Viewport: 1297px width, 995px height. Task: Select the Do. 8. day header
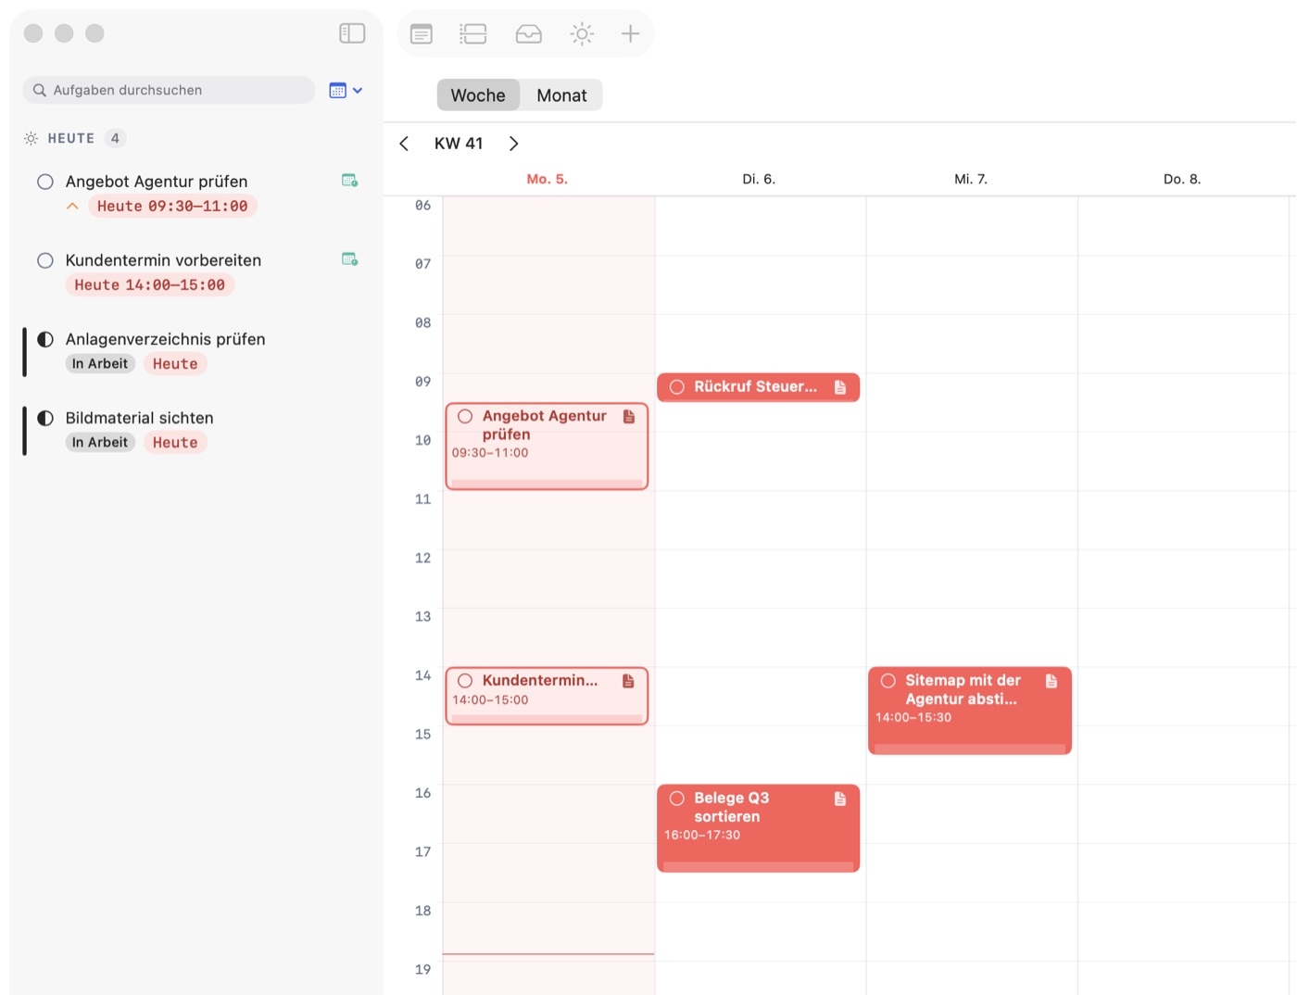(1182, 179)
